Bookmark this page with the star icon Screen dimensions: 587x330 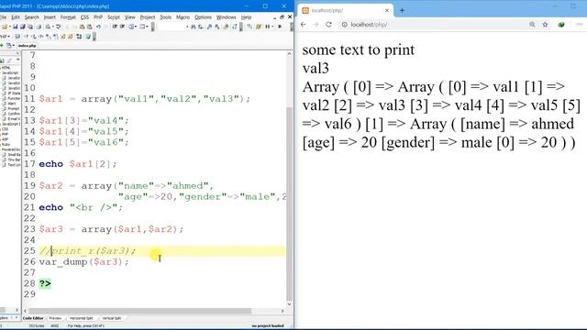[545, 25]
